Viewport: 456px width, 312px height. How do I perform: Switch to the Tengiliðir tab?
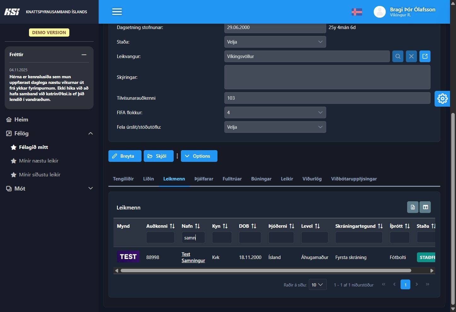click(x=123, y=179)
